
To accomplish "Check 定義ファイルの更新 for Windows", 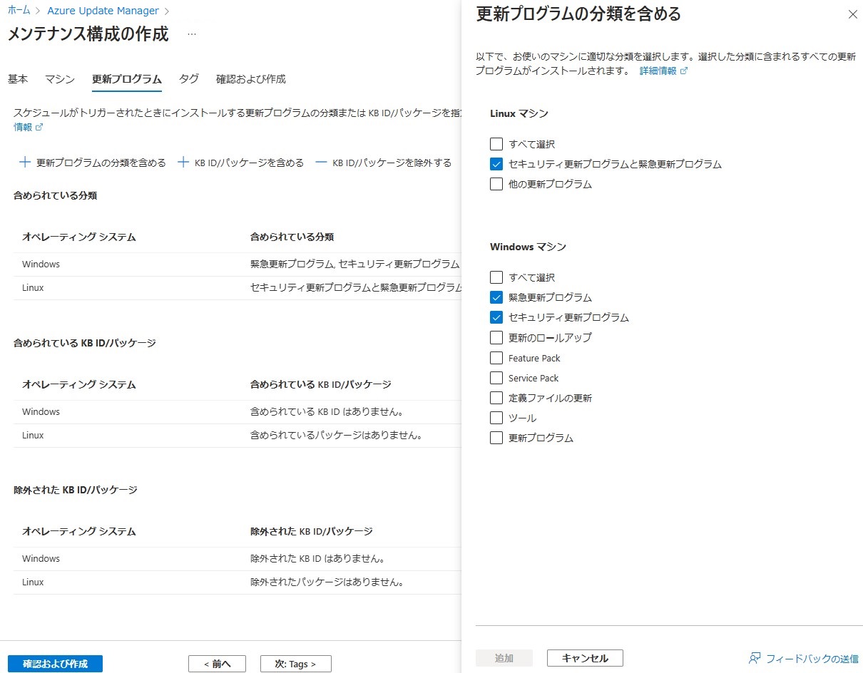I will point(496,398).
